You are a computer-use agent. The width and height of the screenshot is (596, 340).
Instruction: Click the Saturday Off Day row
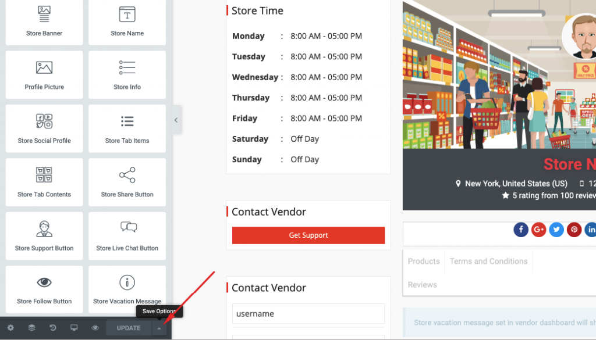point(275,139)
